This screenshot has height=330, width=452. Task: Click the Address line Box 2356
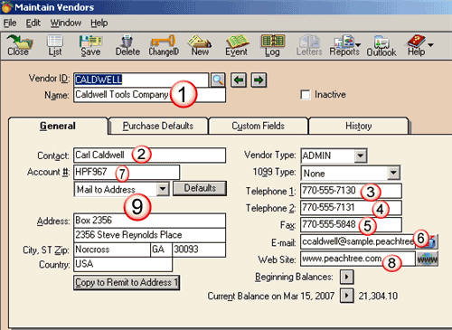coord(149,221)
